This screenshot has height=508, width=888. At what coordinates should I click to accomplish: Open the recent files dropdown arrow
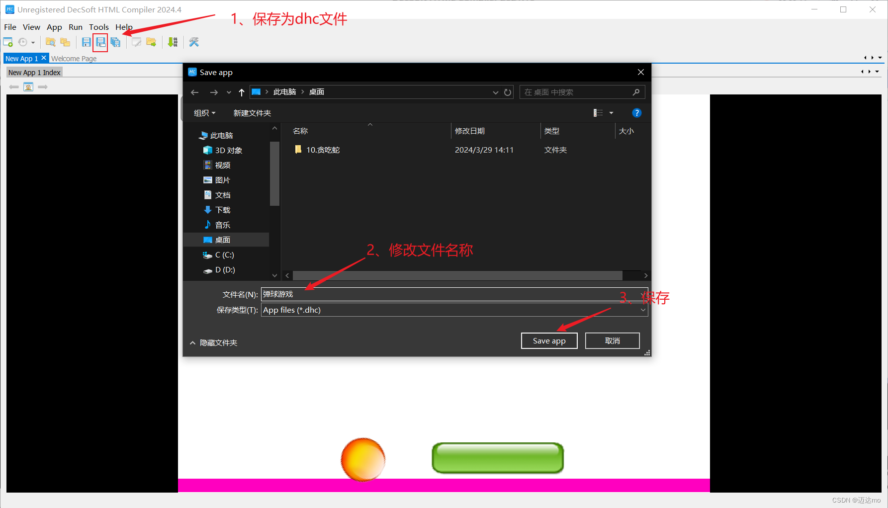tap(33, 42)
